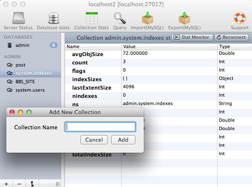Click the collection icon next to system.users

(10, 90)
